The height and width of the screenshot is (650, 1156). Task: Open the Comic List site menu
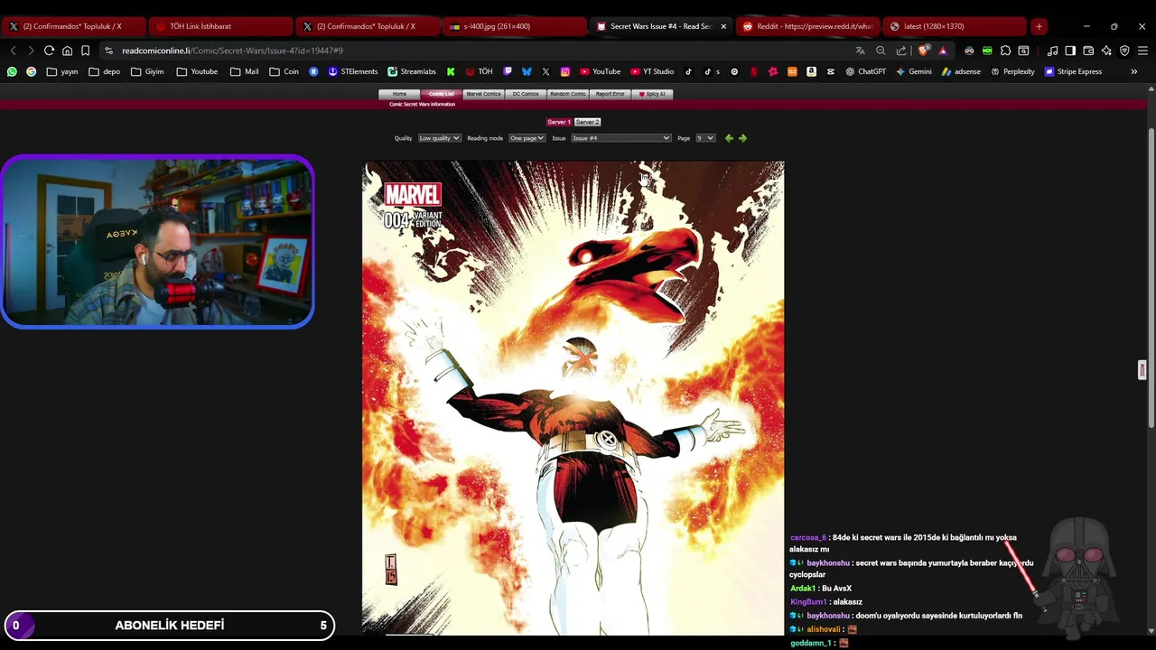pos(442,94)
